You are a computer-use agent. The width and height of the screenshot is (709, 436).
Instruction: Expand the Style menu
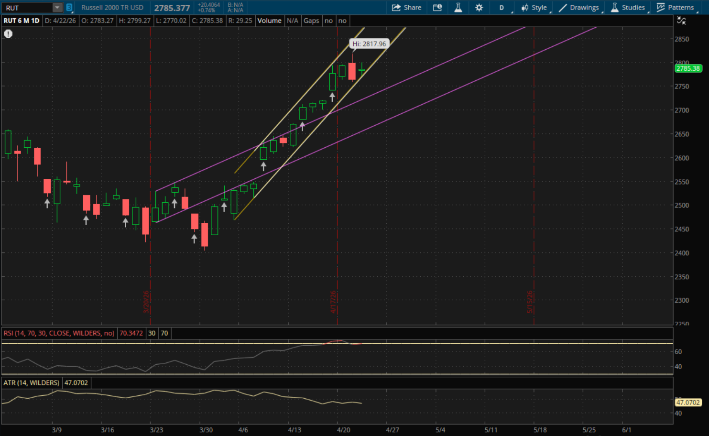coord(534,8)
